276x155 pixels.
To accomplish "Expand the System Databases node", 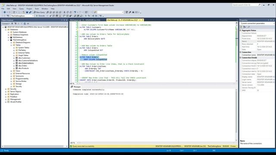I will coord(9,32).
